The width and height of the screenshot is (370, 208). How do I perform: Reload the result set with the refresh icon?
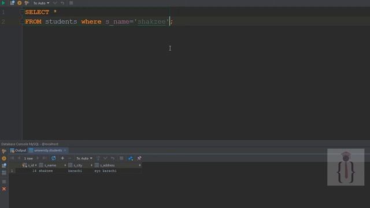click(x=54, y=158)
